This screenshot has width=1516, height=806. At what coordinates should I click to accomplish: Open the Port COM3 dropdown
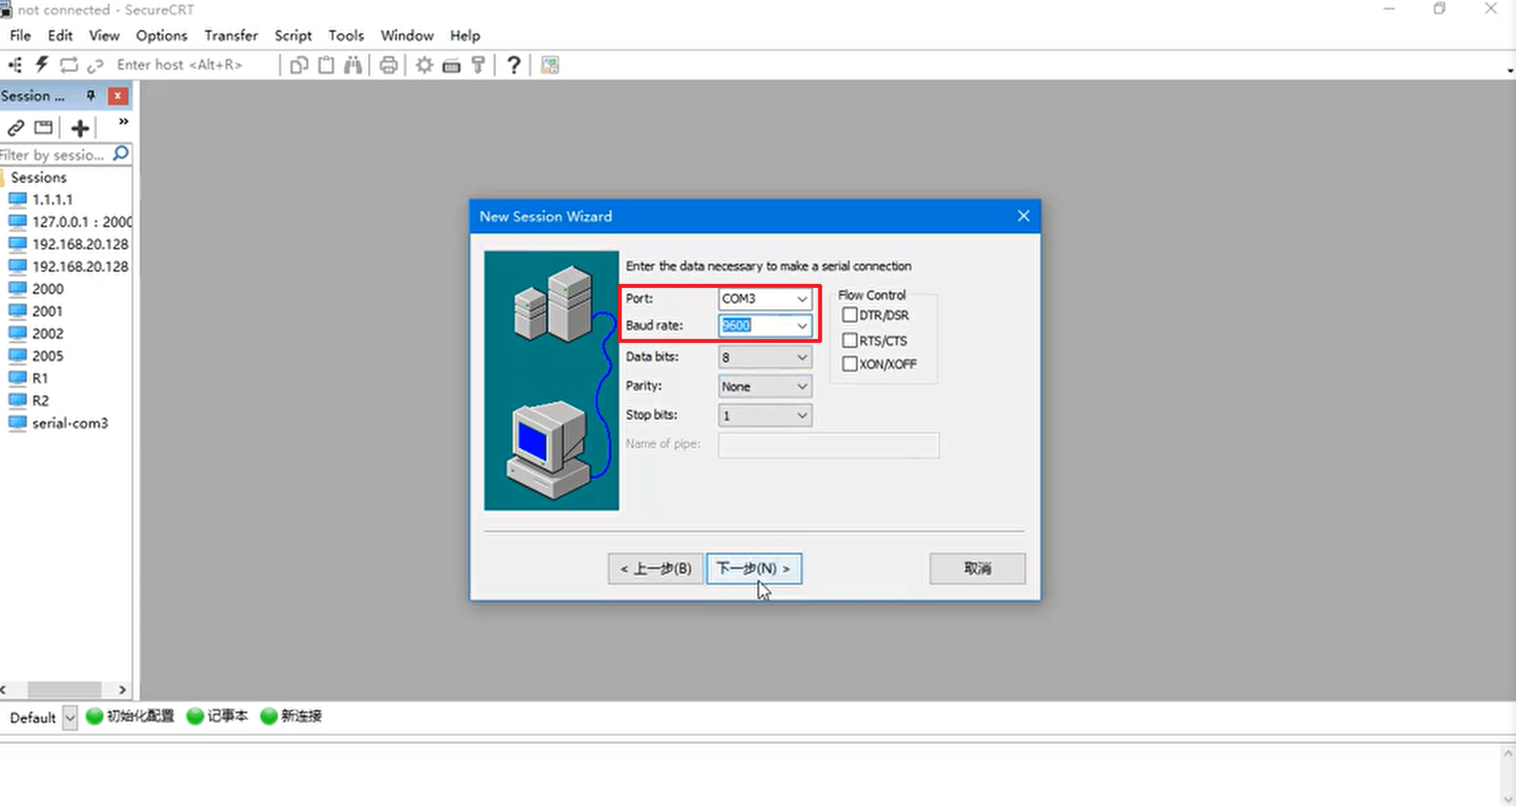click(x=765, y=298)
